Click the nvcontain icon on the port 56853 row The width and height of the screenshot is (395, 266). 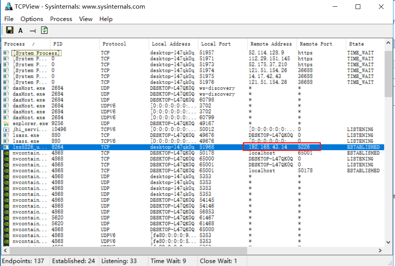coord(6,212)
